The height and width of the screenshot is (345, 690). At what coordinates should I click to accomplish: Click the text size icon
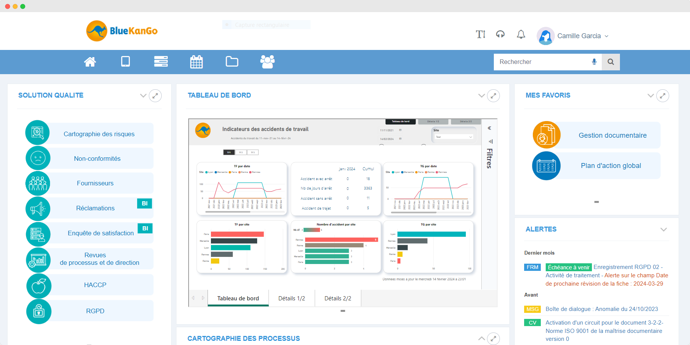481,35
